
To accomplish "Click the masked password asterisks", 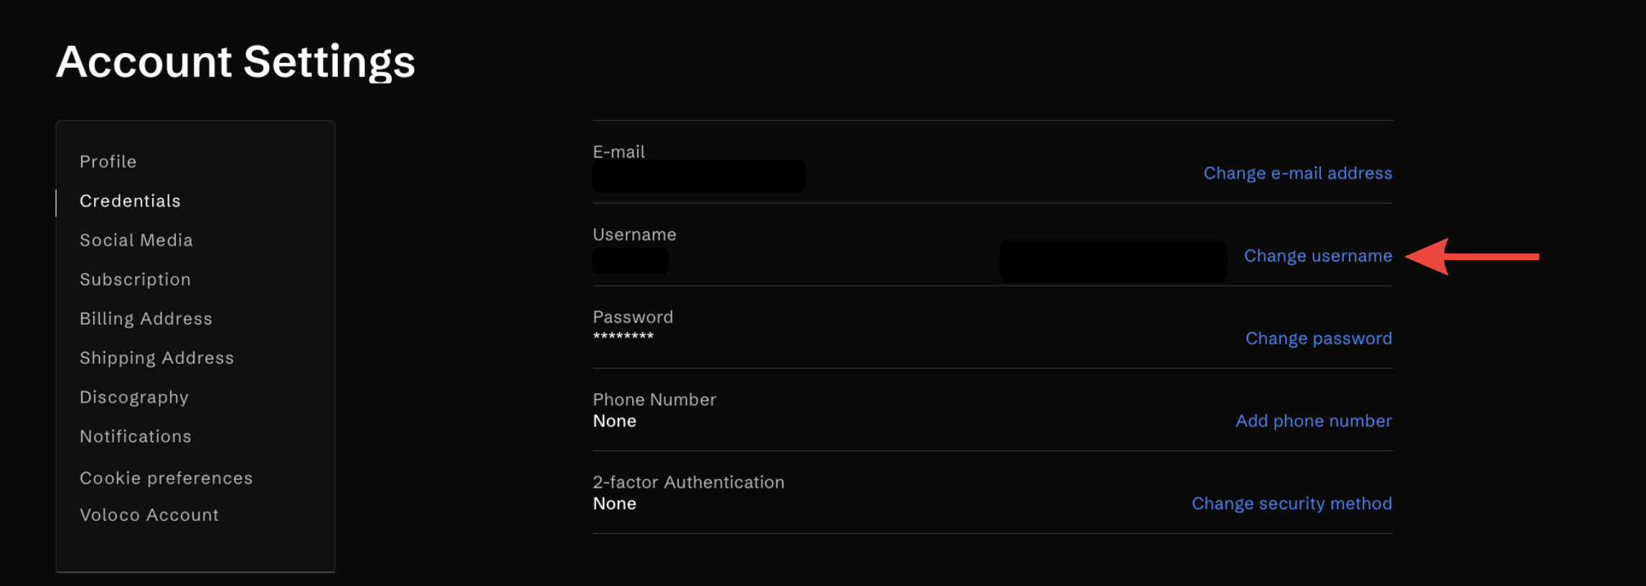I will click(623, 336).
